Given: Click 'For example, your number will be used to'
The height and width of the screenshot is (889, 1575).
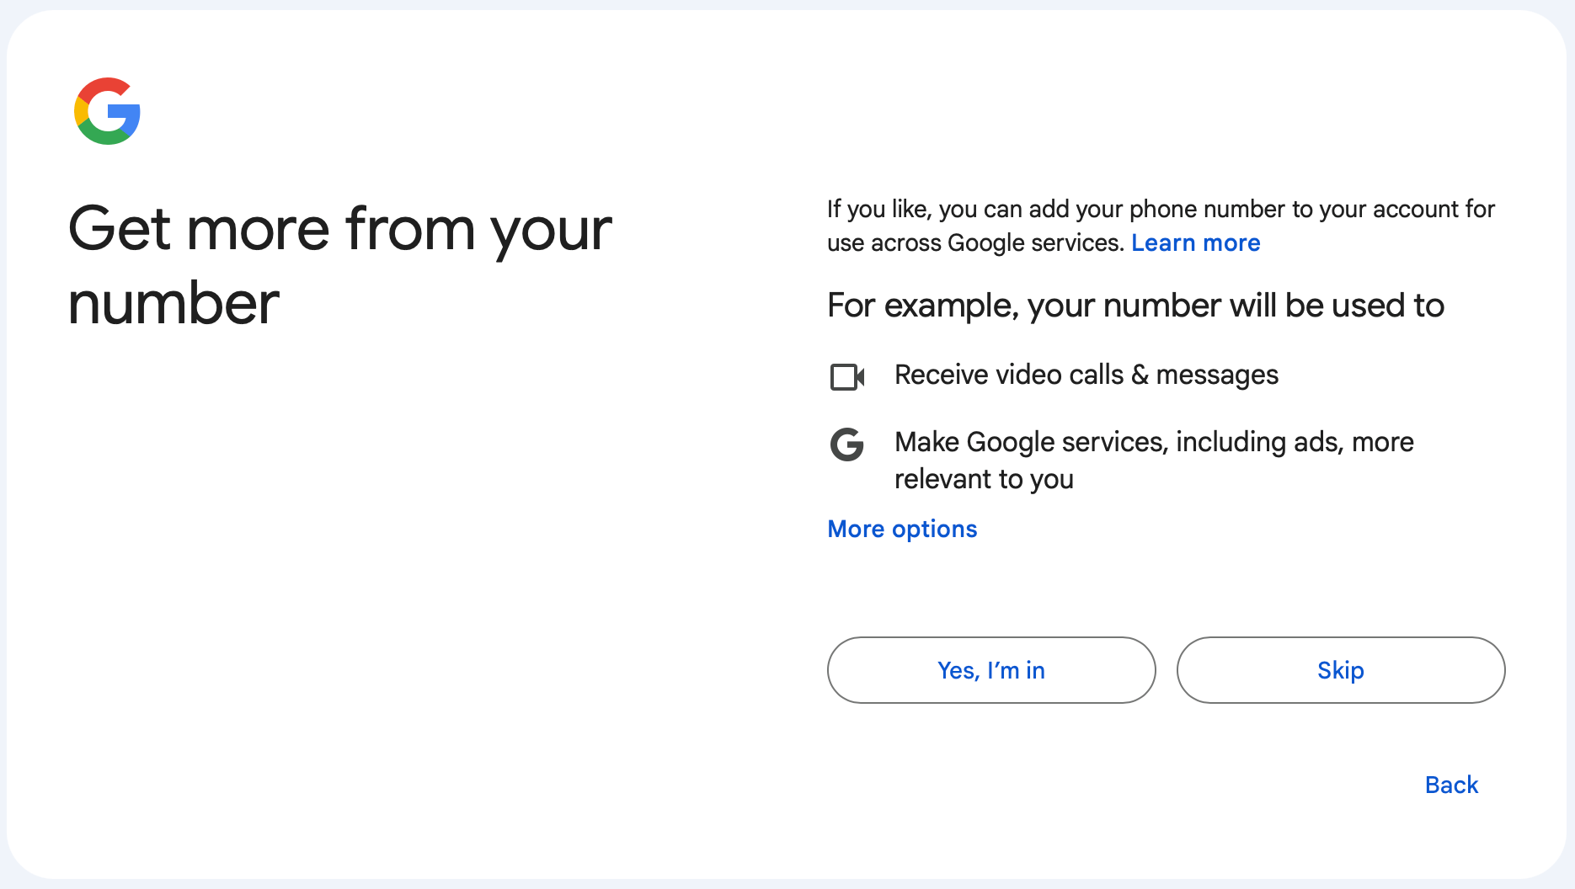Looking at the screenshot, I should pos(1135,306).
